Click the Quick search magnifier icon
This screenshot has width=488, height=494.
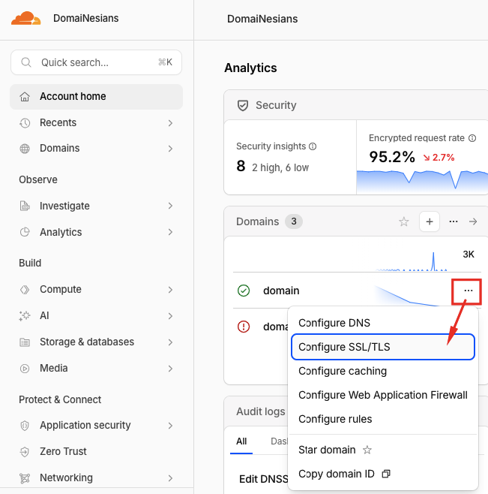click(25, 62)
